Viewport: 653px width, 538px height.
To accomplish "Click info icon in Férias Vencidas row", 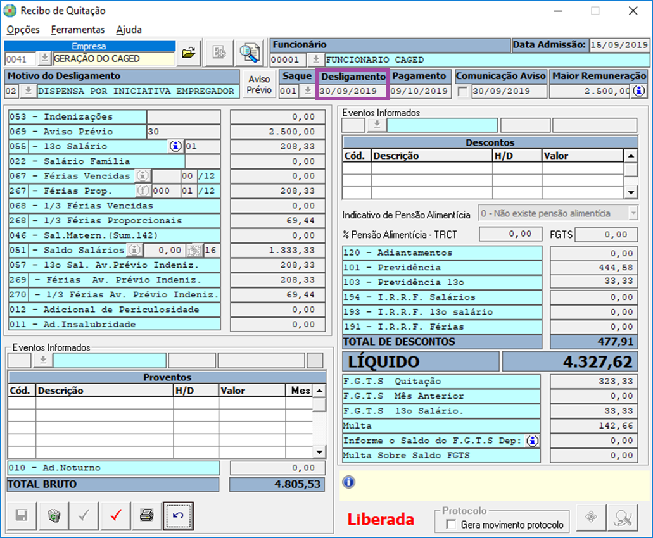I will 143,175.
